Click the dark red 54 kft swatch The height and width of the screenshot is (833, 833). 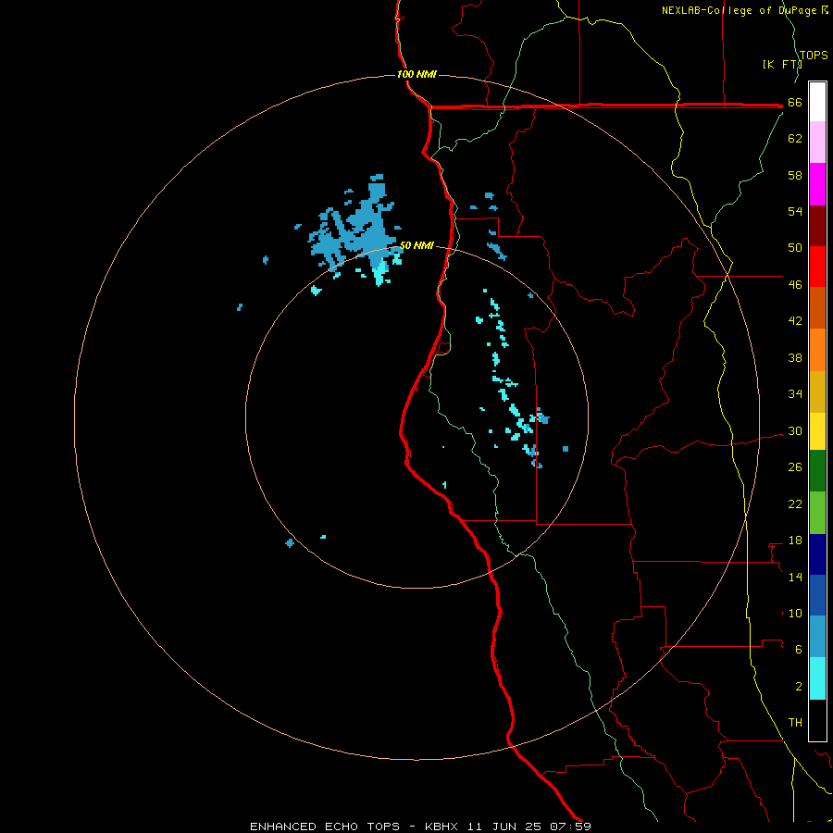click(817, 226)
